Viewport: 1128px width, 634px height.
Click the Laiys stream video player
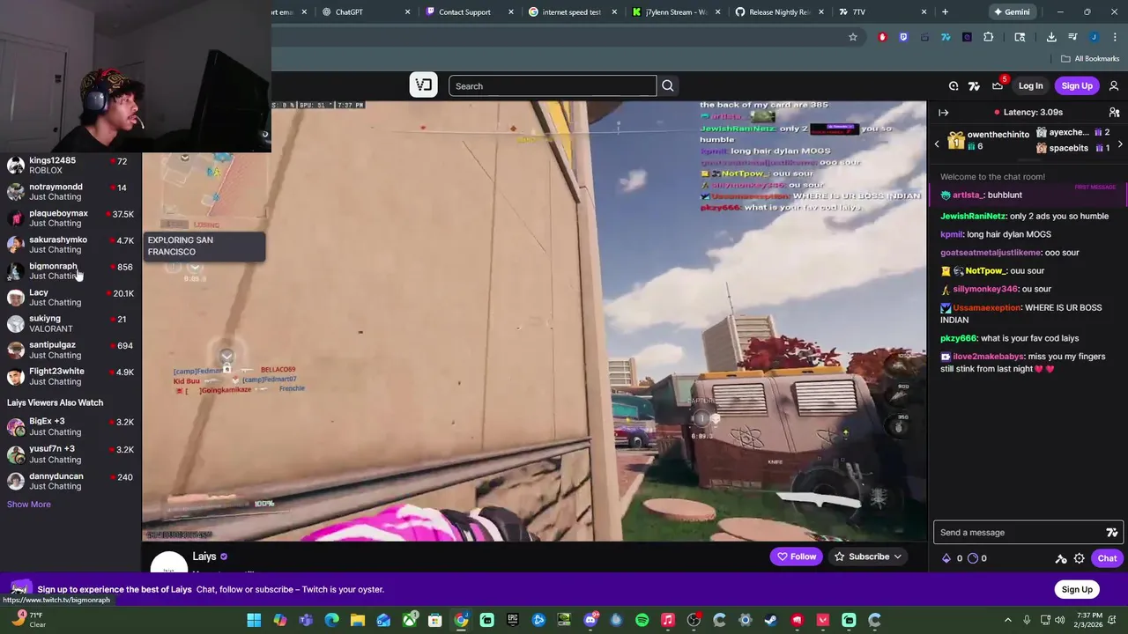534,321
